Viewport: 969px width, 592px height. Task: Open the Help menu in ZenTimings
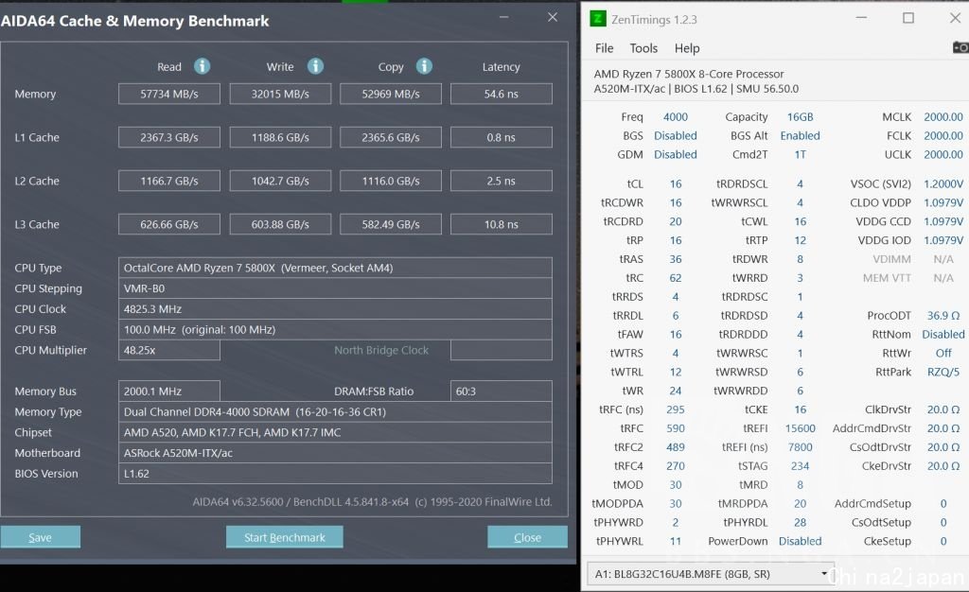click(687, 48)
